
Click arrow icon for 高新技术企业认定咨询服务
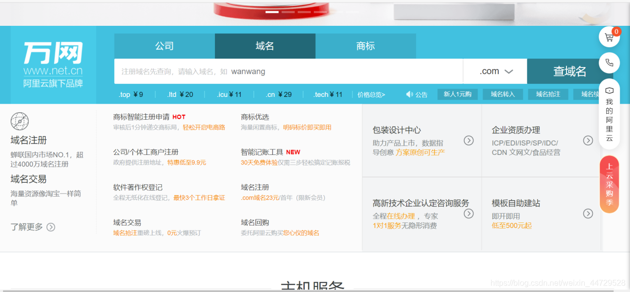(x=469, y=214)
